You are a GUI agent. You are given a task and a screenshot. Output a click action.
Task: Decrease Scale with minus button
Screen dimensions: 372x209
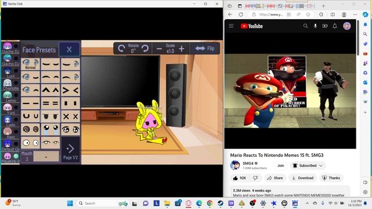click(x=159, y=49)
